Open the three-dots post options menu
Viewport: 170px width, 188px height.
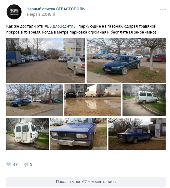pyautogui.click(x=163, y=9)
